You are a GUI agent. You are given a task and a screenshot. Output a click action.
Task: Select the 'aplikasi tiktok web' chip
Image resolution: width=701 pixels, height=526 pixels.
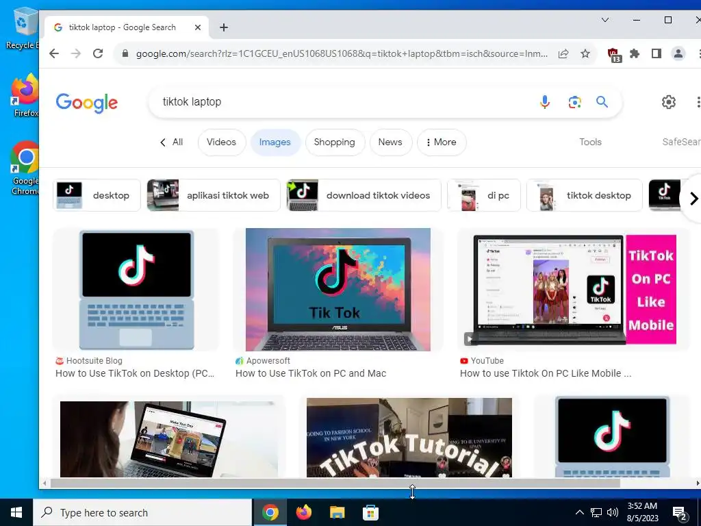coord(214,195)
